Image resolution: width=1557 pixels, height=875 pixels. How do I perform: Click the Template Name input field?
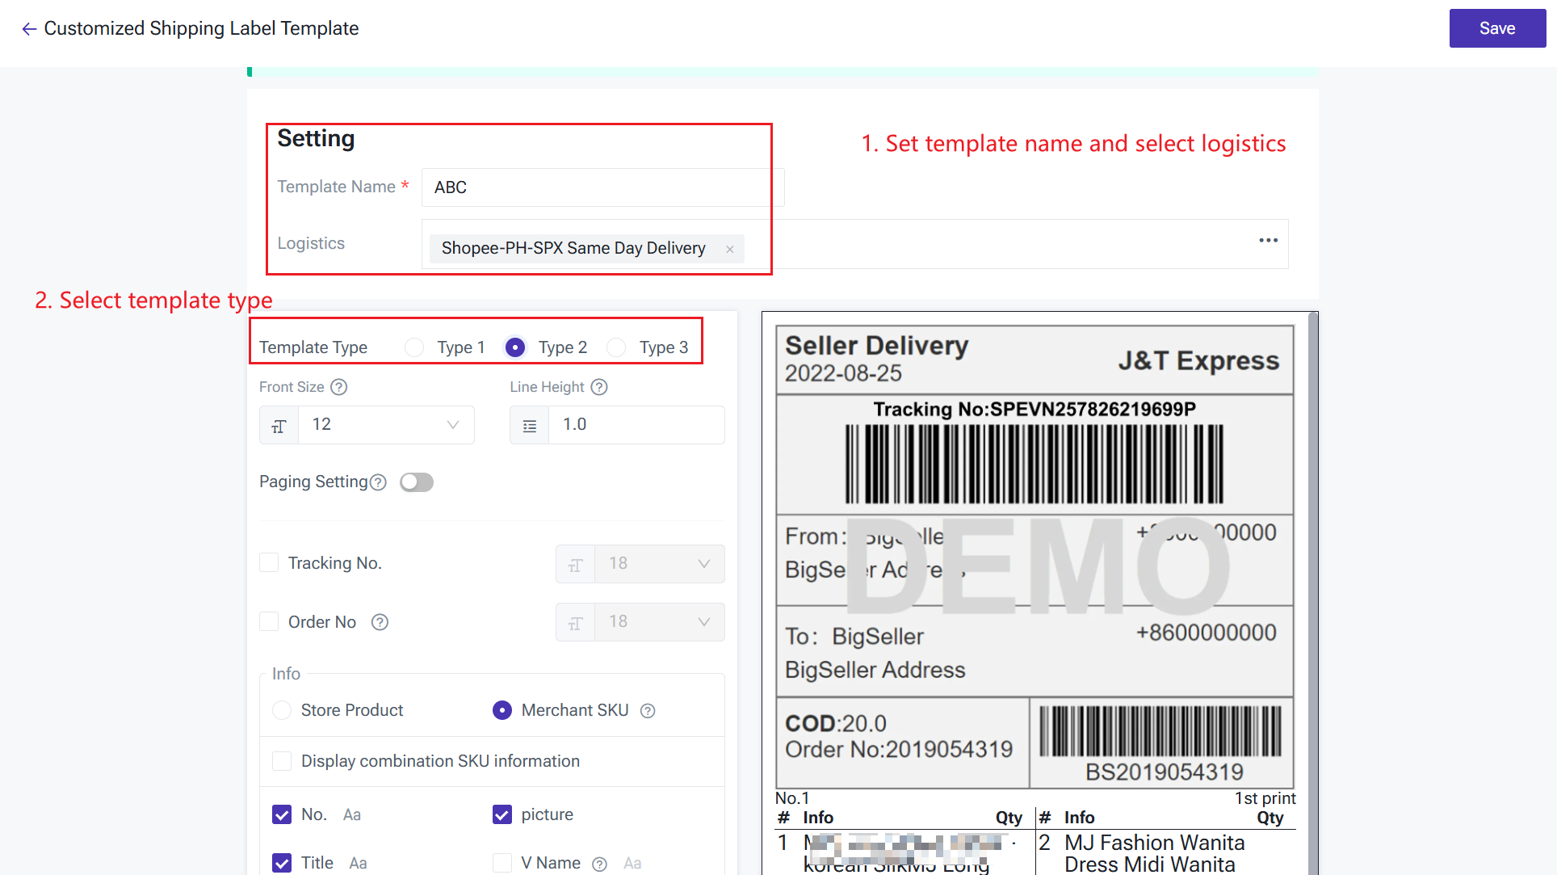pos(602,187)
